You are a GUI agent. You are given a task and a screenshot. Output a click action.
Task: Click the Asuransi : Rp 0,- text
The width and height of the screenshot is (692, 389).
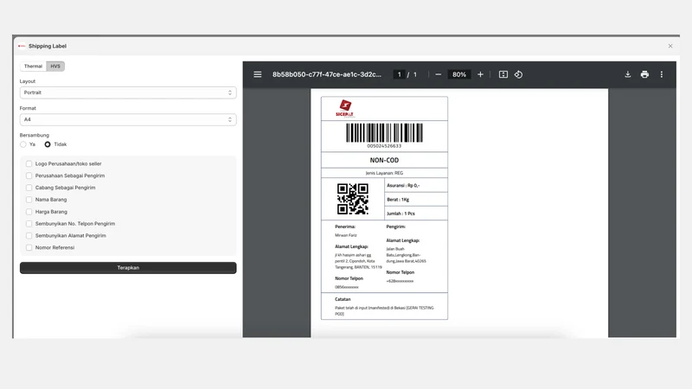click(x=403, y=185)
